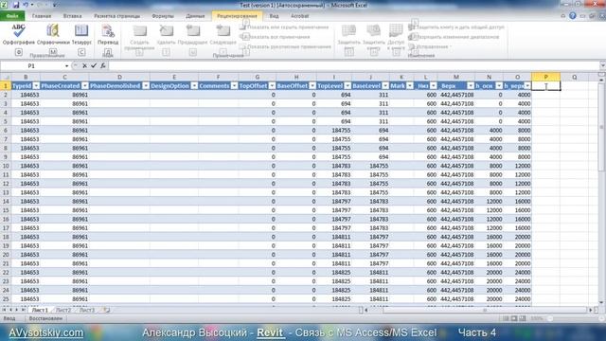Click Показать или скрыть примечание
The image size is (606, 341).
(284, 27)
